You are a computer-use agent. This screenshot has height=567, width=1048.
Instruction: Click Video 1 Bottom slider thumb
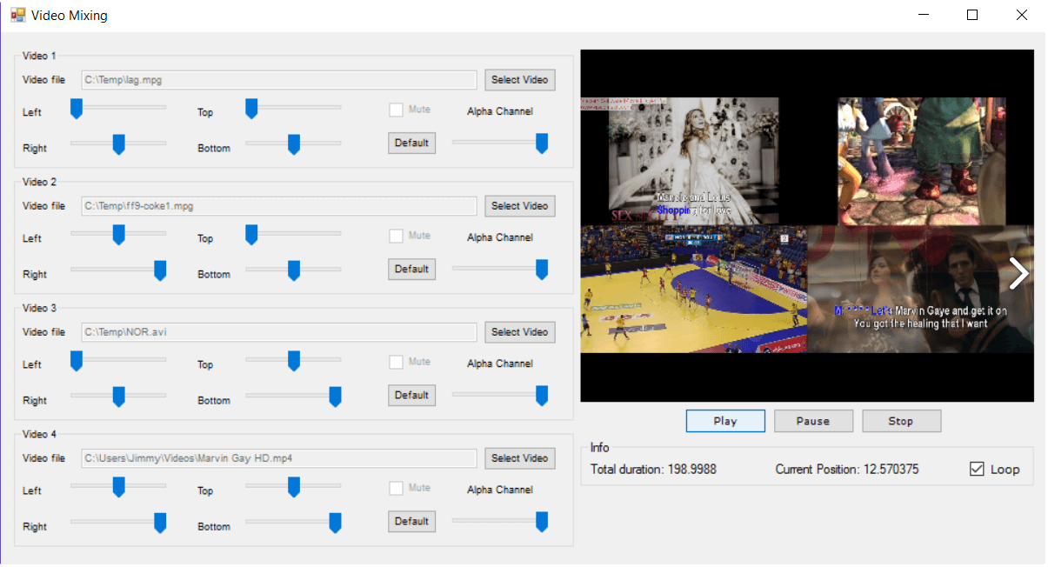click(294, 144)
